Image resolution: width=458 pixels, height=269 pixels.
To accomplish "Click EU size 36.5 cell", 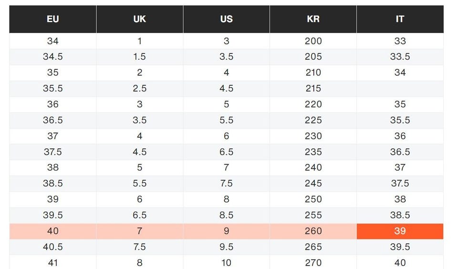I will point(53,120).
